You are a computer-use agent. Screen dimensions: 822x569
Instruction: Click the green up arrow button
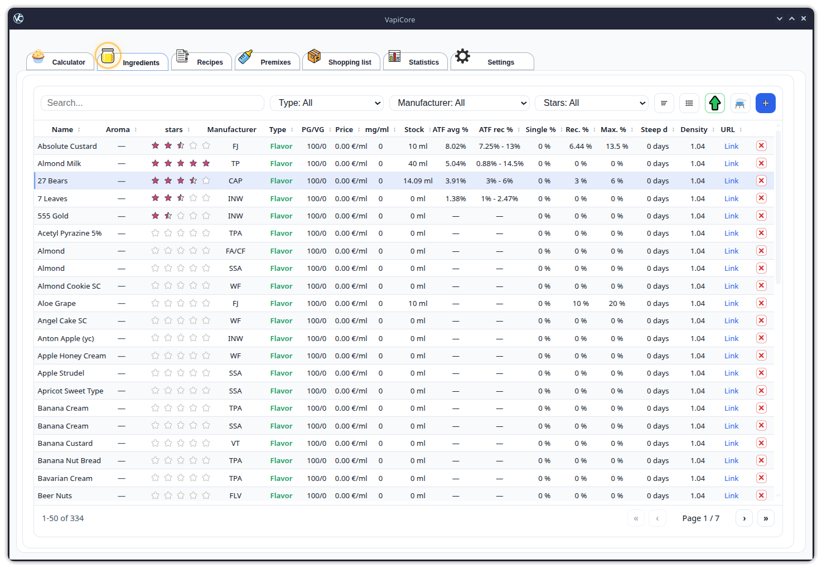point(715,103)
